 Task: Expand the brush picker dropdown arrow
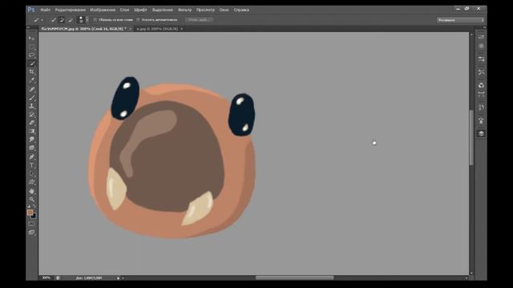(87, 20)
